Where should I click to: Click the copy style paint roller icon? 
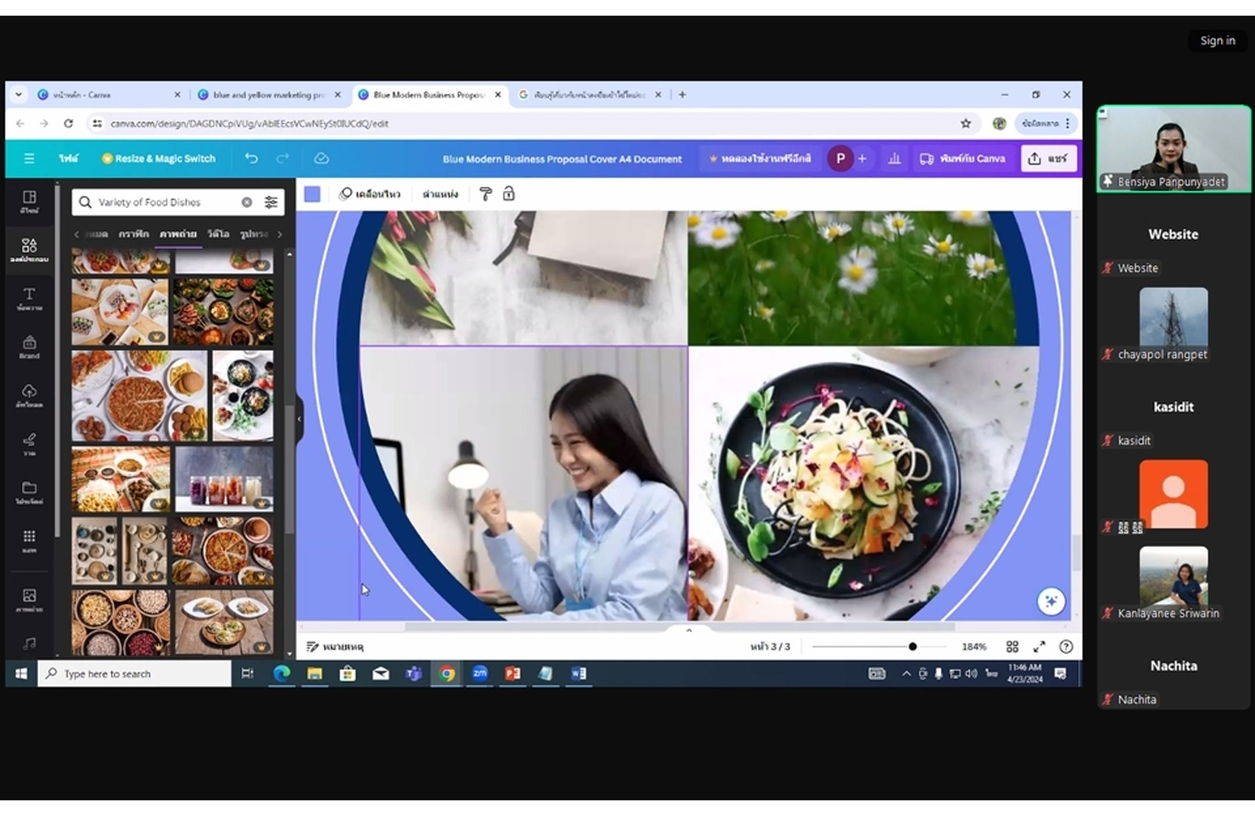(x=485, y=194)
